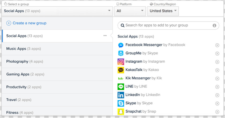Remove Kik Messenger from the group

click(217, 79)
